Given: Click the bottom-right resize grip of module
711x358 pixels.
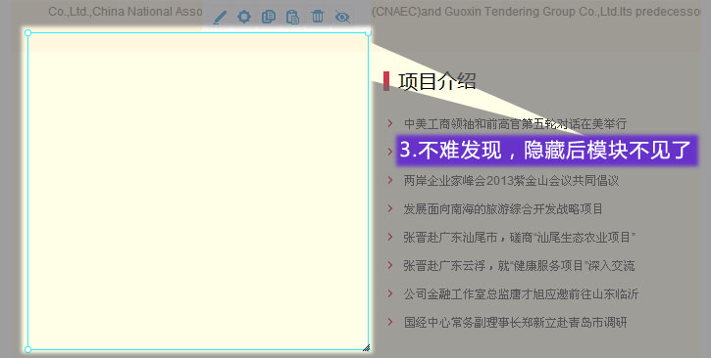Looking at the screenshot, I should (x=367, y=347).
